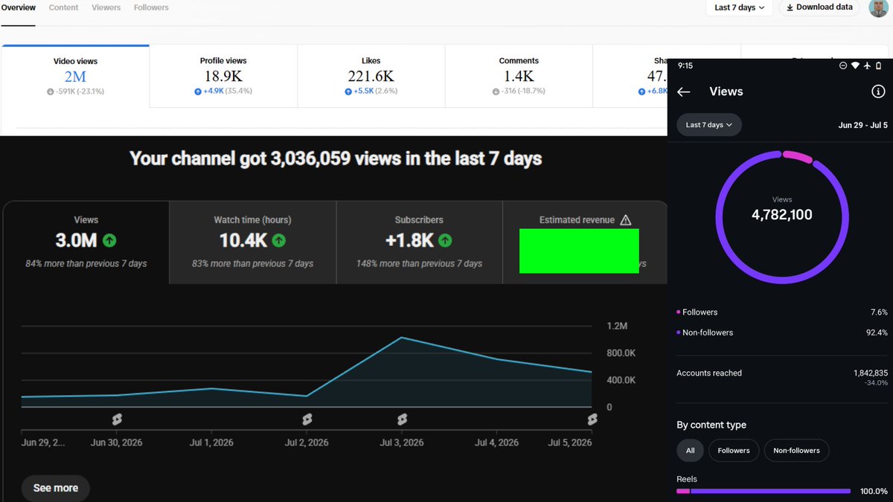Viewport: 893px width, 502px height.
Task: Open the info icon on Views screen
Action: tap(878, 91)
